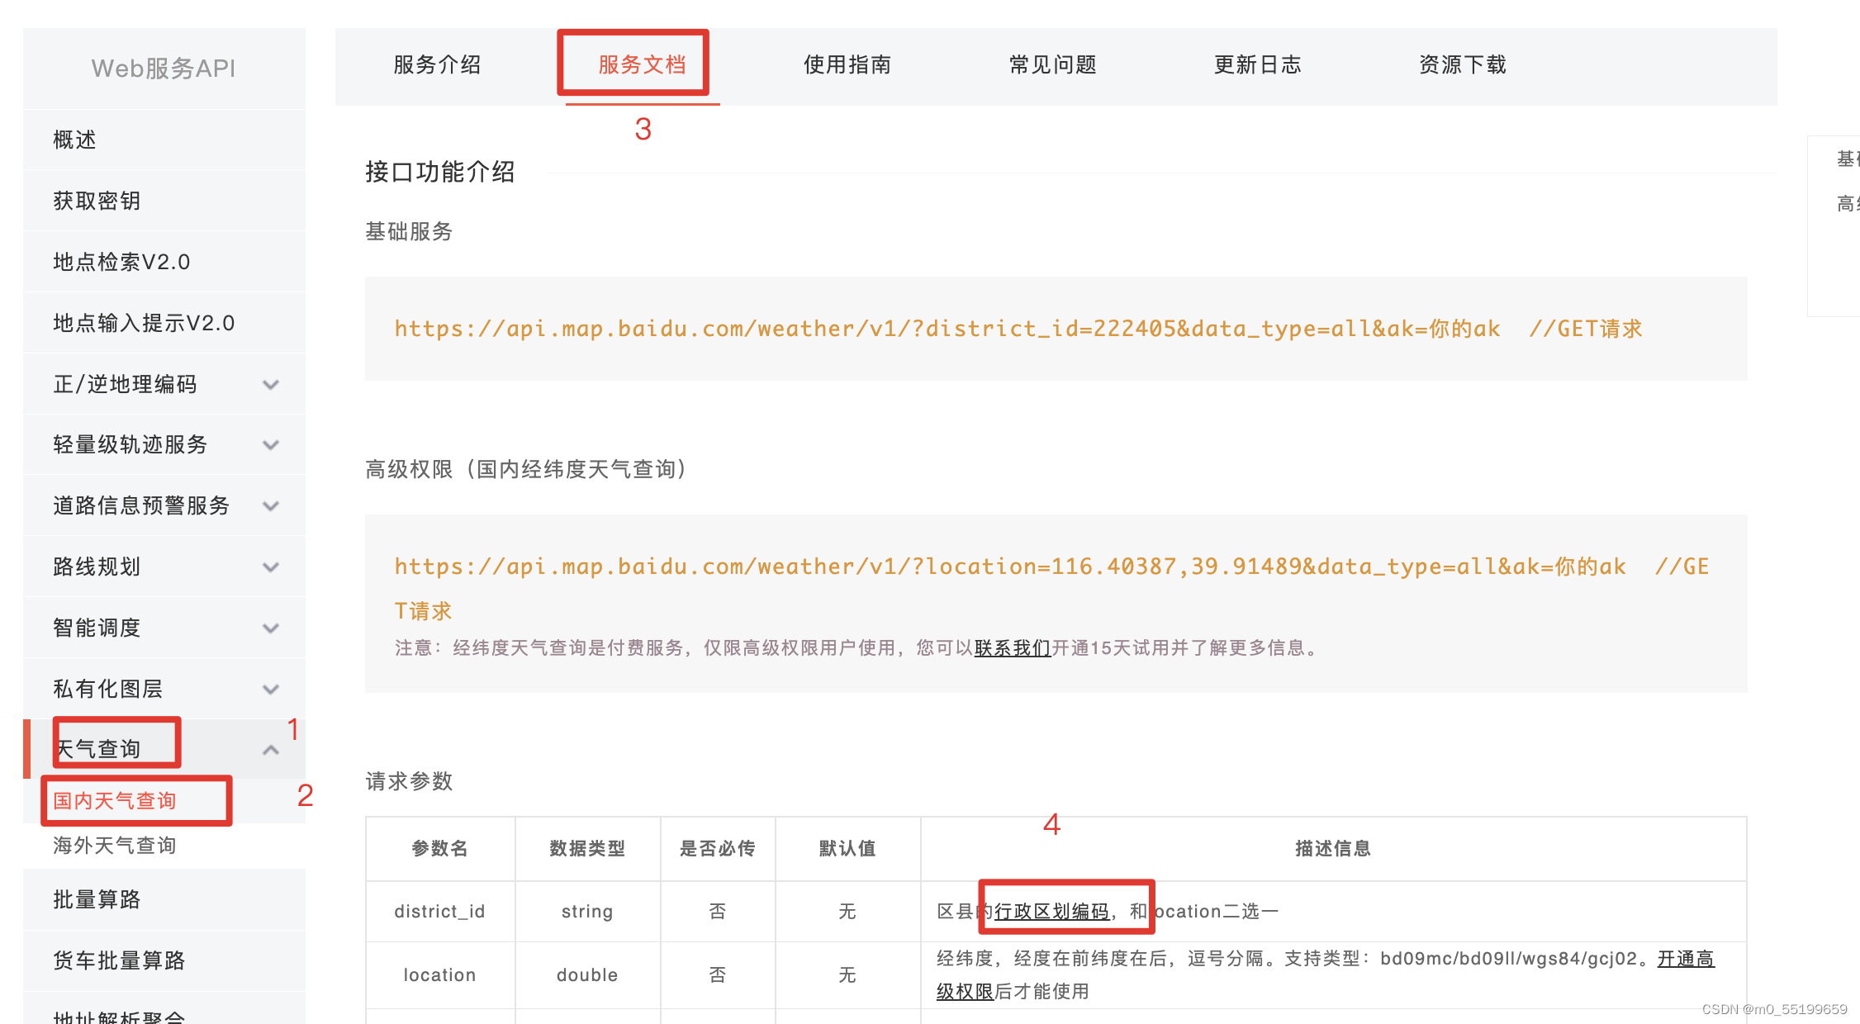1860x1024 pixels.
Task: Click the 行政区划编码 link in the table
Action: coord(1052,911)
